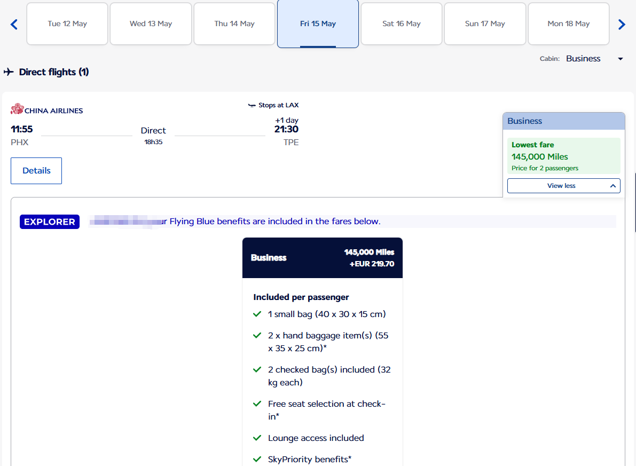Go to previous dates with left arrow

click(x=14, y=25)
